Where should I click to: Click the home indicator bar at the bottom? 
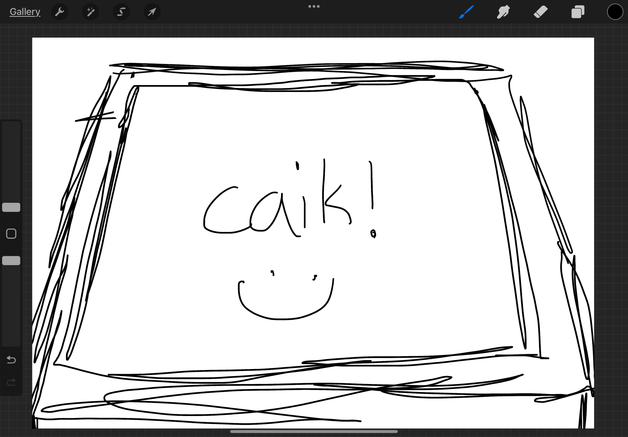click(x=314, y=431)
